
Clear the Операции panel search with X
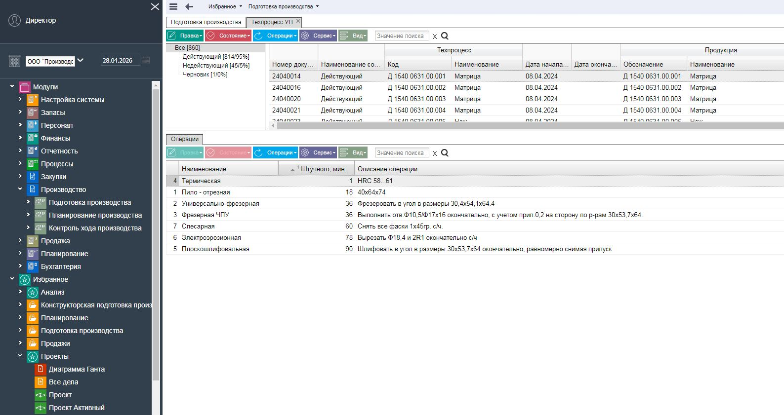(435, 153)
